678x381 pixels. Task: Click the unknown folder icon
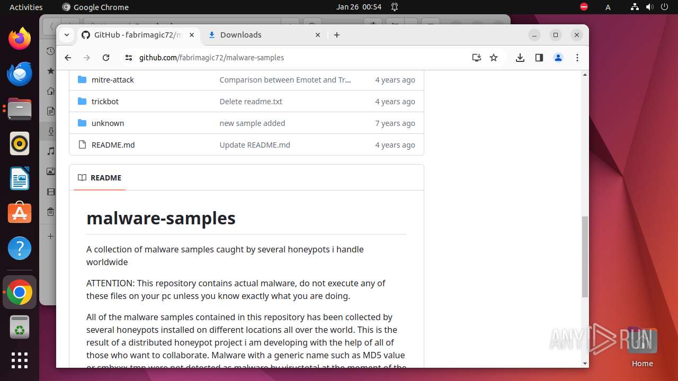pos(82,123)
